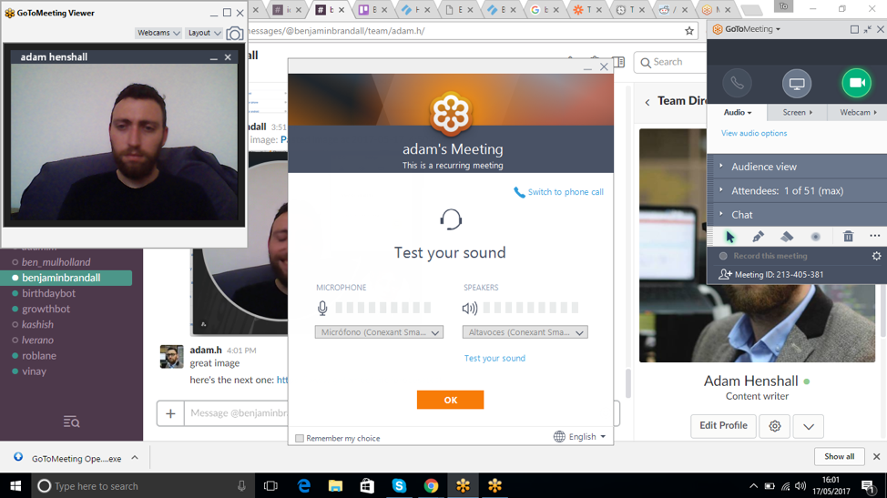Click the phone audio icon in GoToMeeting panel
This screenshot has height=498, width=887.
[x=737, y=83]
